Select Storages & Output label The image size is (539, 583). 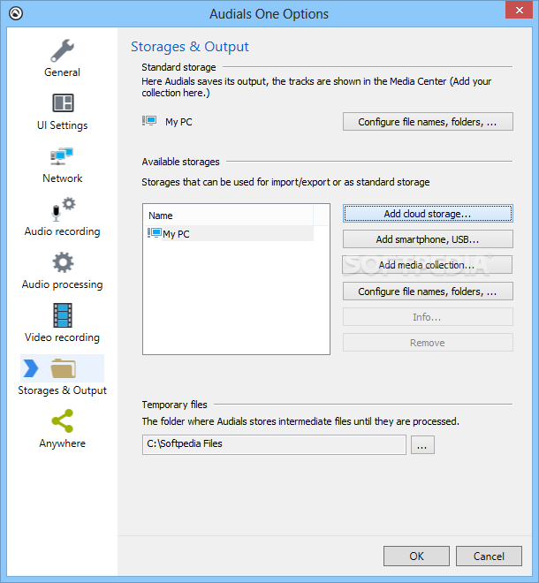coord(62,390)
